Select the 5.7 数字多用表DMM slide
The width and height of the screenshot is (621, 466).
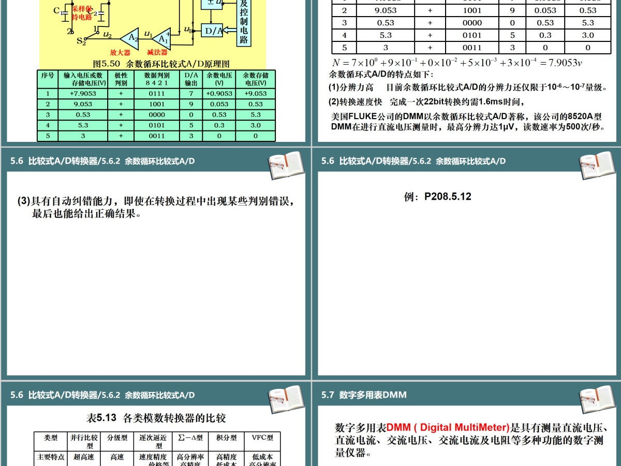tap(466, 424)
